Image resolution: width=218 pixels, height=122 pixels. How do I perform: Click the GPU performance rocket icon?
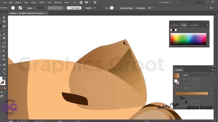coord(95,2)
